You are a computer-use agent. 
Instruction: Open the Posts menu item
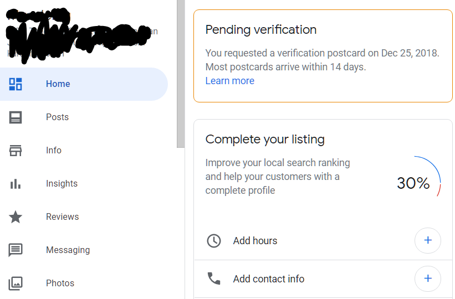(x=57, y=117)
